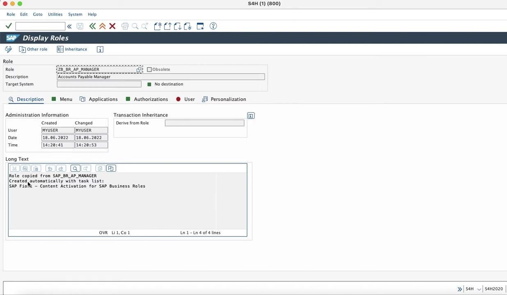
Task: Click the line 'Role copied from SAP_BR_AP_MANAGER'
Action: pyautogui.click(x=53, y=176)
